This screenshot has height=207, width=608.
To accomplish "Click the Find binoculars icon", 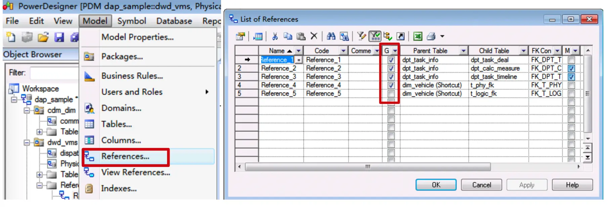I will pyautogui.click(x=331, y=36).
